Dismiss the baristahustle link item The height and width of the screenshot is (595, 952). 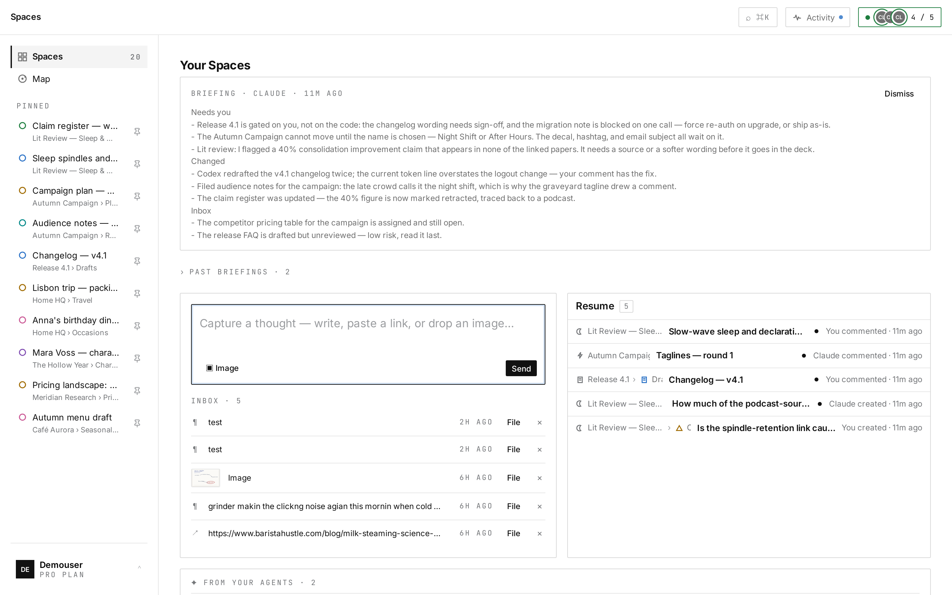click(539, 534)
